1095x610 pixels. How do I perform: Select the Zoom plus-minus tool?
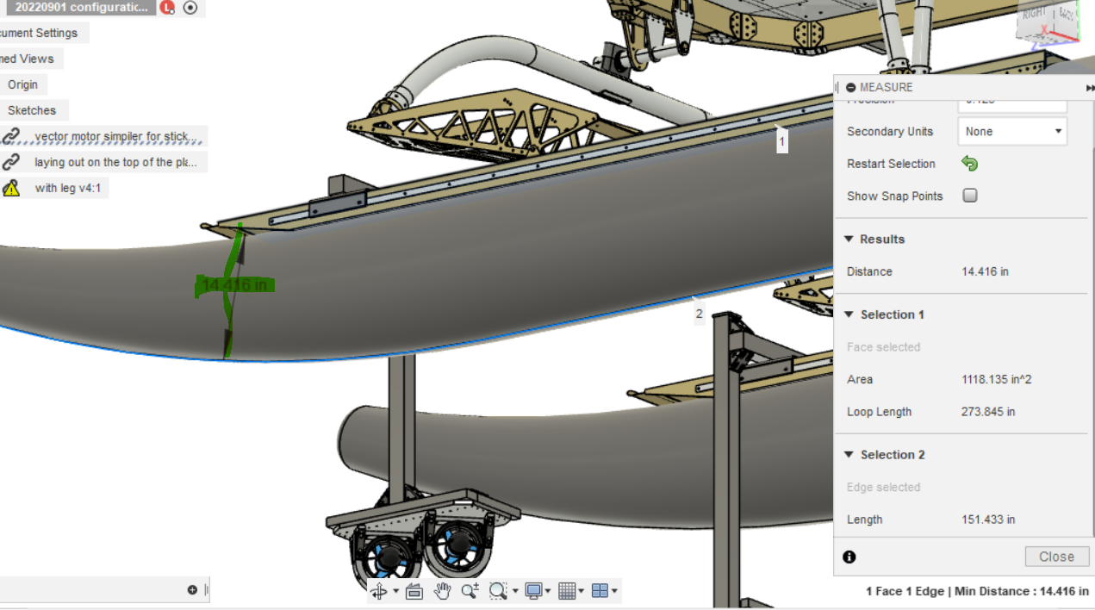[470, 591]
